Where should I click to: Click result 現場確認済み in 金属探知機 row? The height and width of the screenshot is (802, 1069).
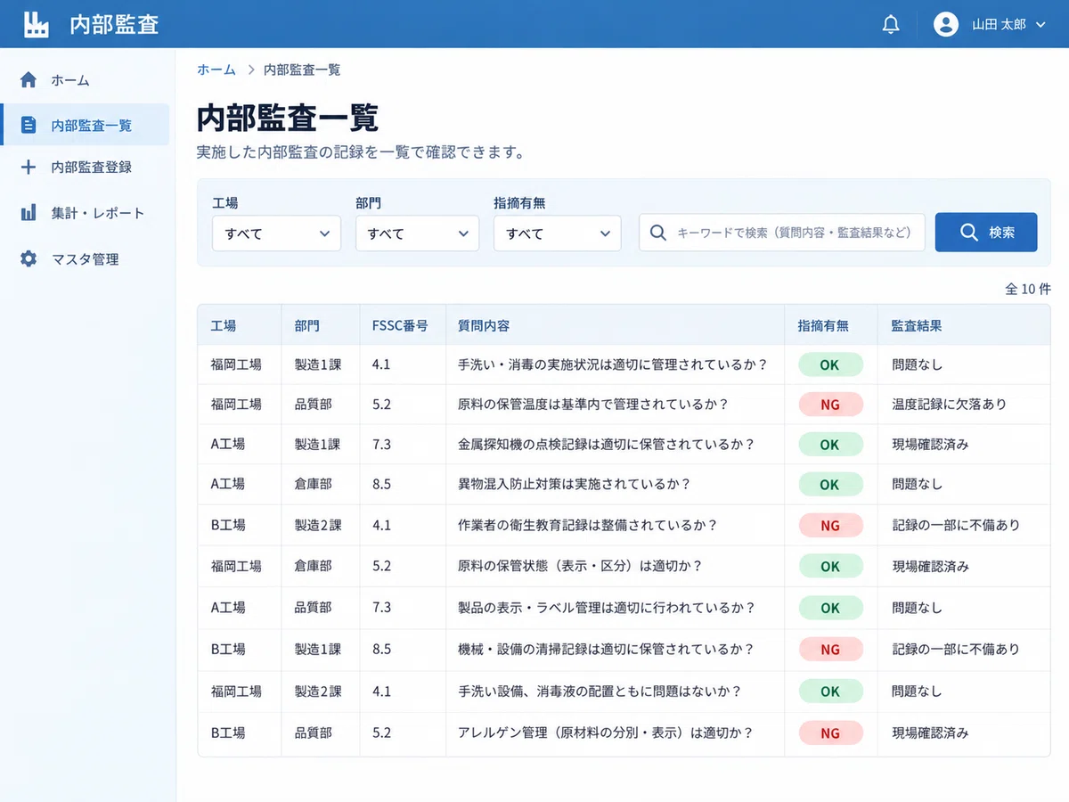pos(930,444)
